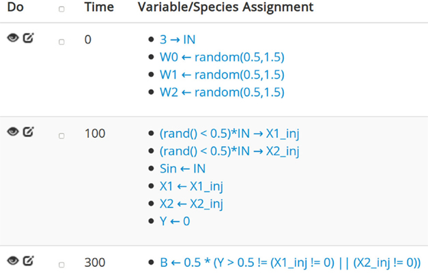The image size is (428, 273).
Task: Check the box for time 300 row
Action: (x=61, y=265)
